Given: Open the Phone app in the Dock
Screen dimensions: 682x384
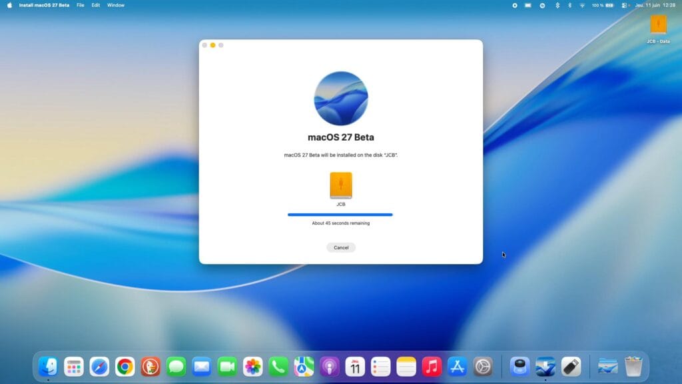Looking at the screenshot, I should pos(278,367).
